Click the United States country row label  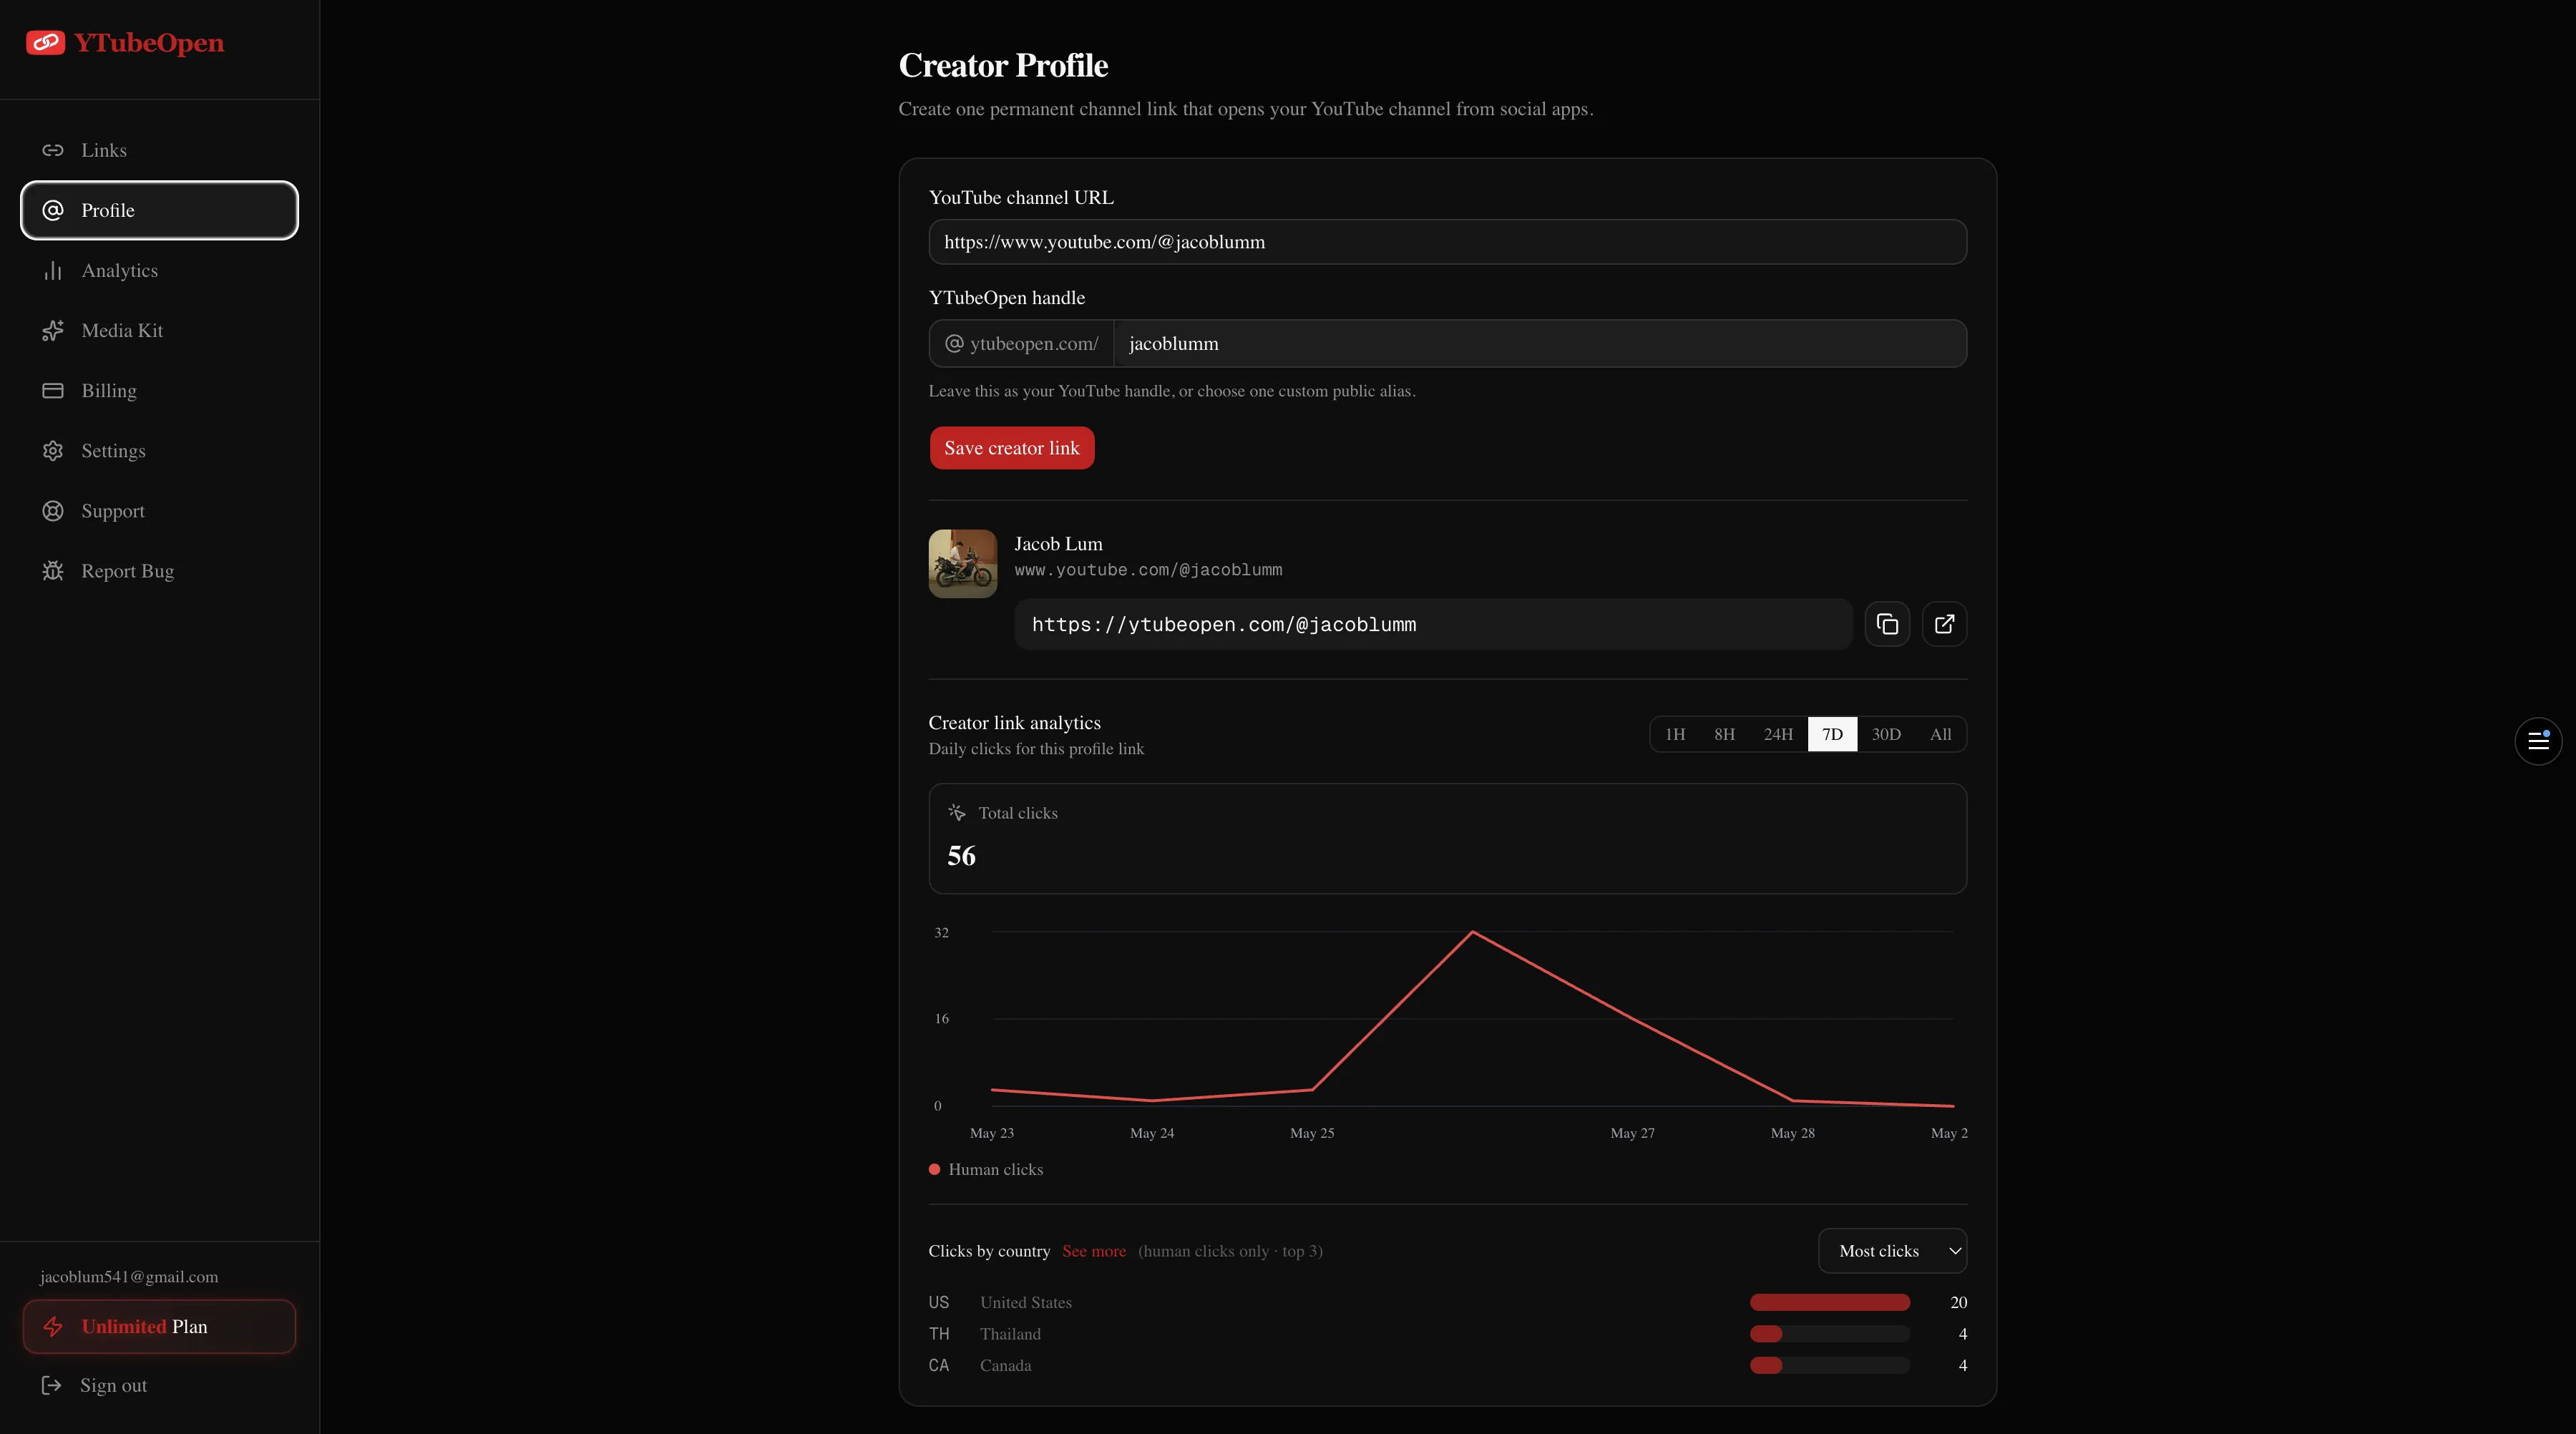(x=1025, y=1302)
